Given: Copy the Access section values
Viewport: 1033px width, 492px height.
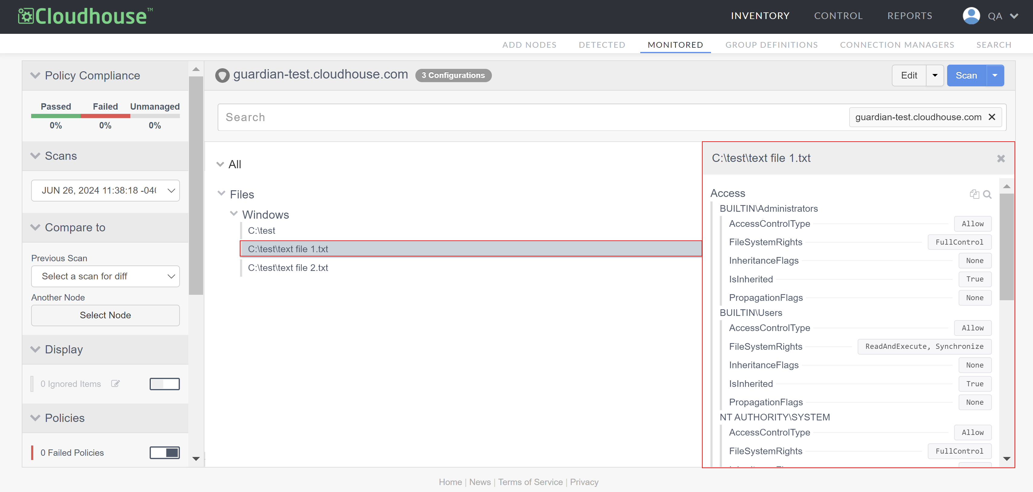Looking at the screenshot, I should (974, 194).
